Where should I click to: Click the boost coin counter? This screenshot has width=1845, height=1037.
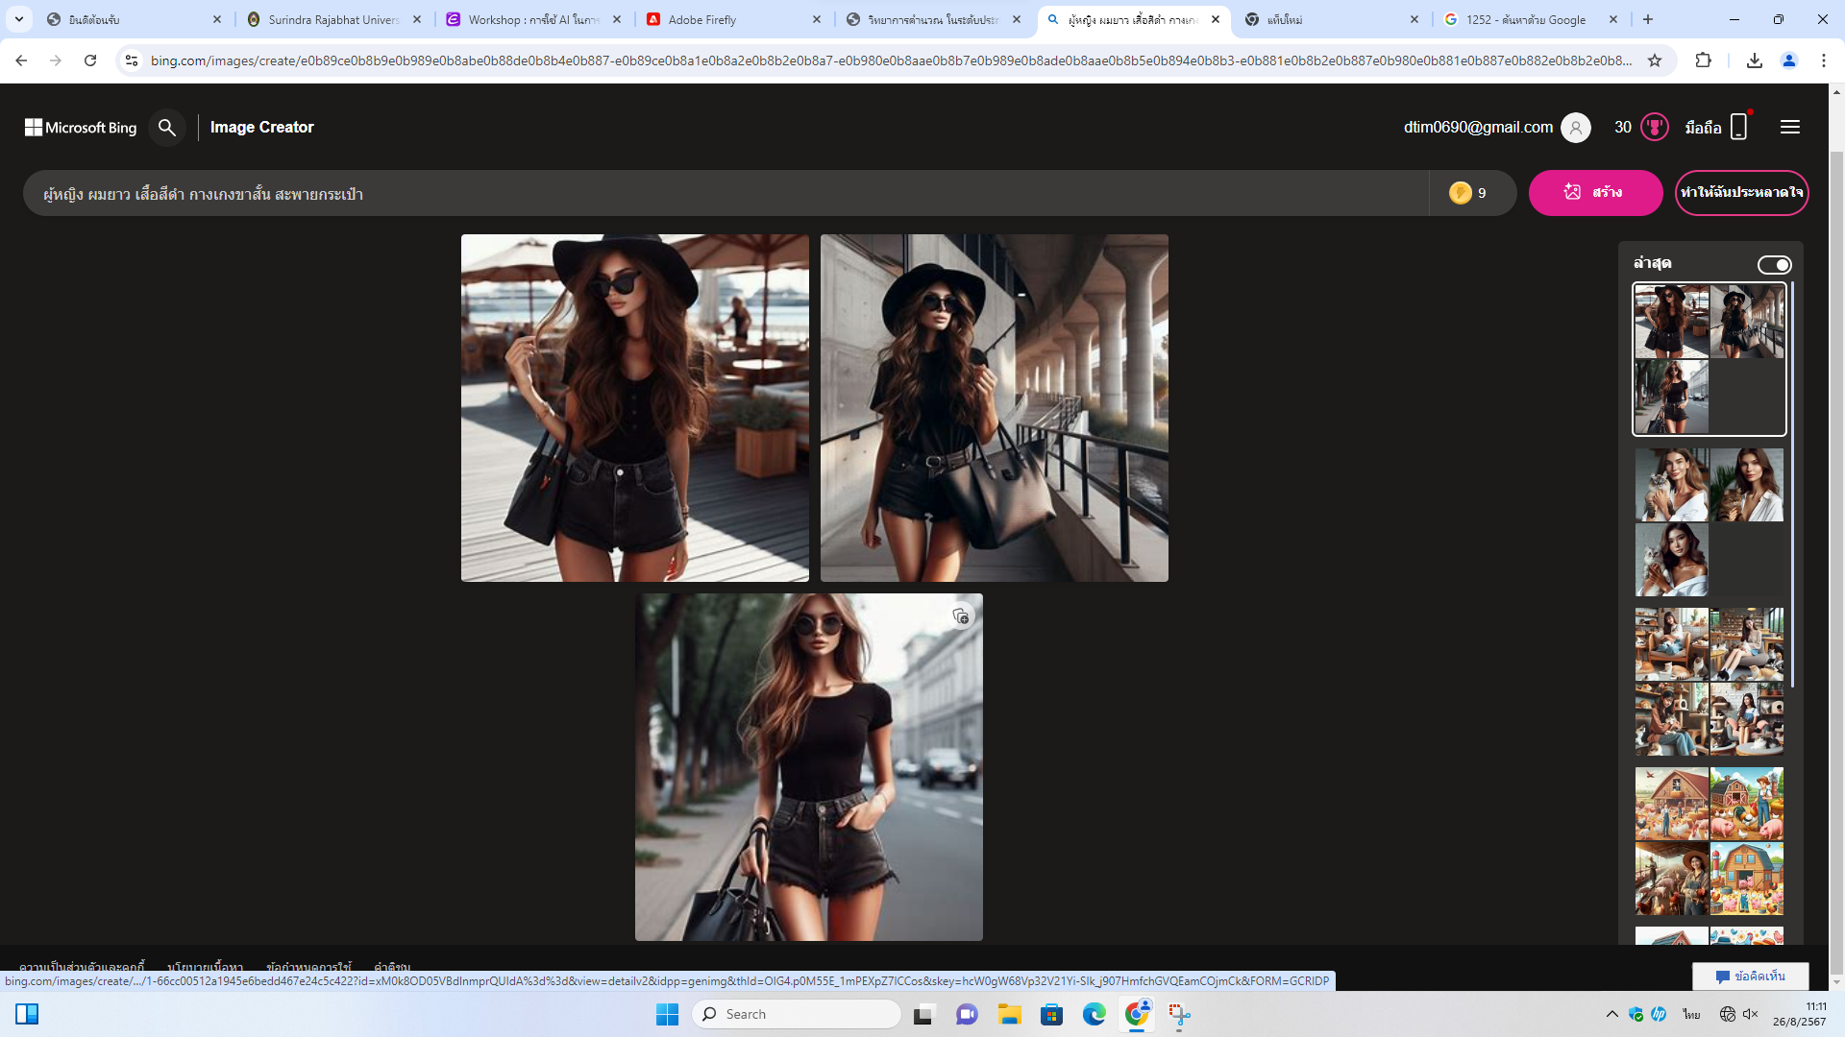point(1468,193)
